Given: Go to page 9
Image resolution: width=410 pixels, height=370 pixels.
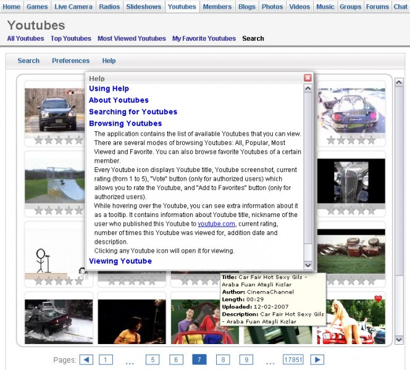Looking at the screenshot, I should tap(246, 360).
